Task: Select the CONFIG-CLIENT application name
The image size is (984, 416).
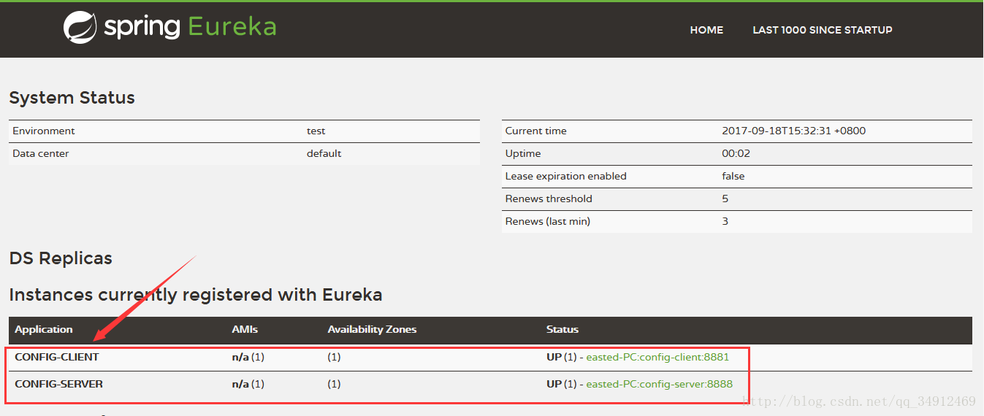Action: click(57, 357)
